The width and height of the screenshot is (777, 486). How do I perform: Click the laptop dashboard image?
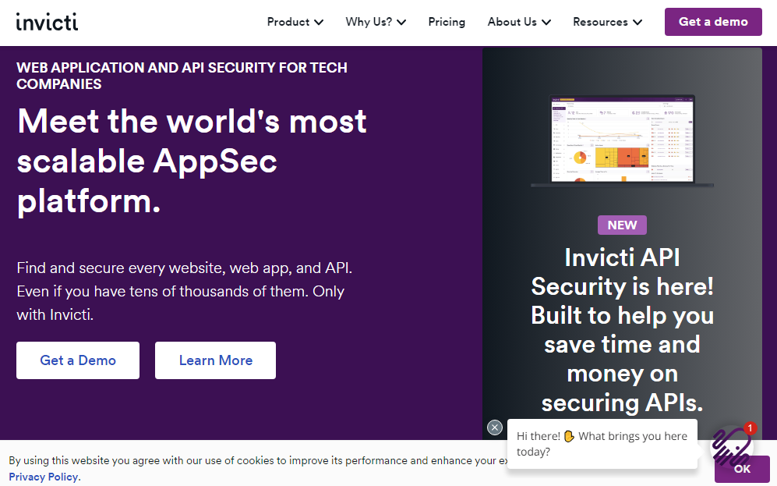(622, 141)
